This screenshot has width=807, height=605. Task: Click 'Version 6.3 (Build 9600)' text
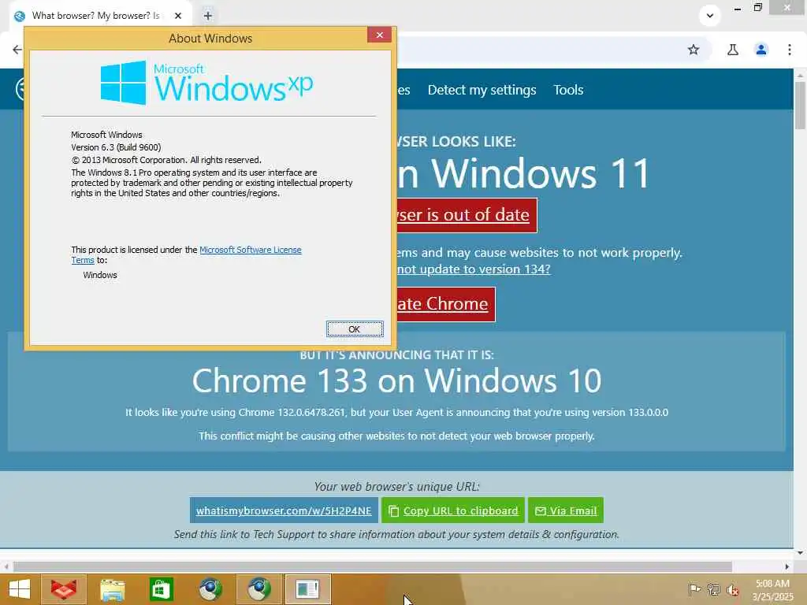[x=116, y=147]
